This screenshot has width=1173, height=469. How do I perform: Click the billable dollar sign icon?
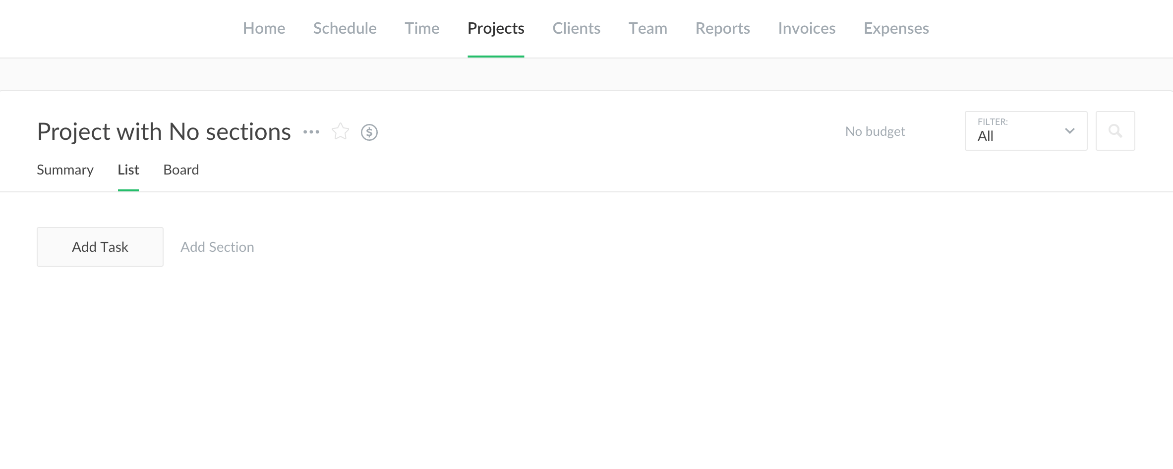pyautogui.click(x=369, y=132)
